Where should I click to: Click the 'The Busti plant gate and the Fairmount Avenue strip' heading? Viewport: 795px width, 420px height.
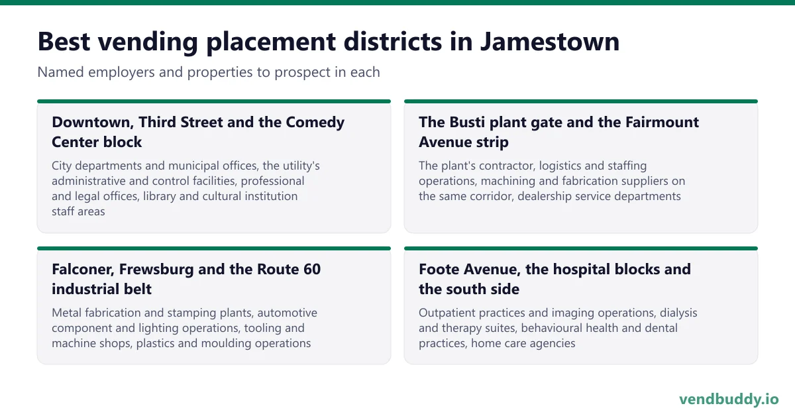click(x=558, y=132)
